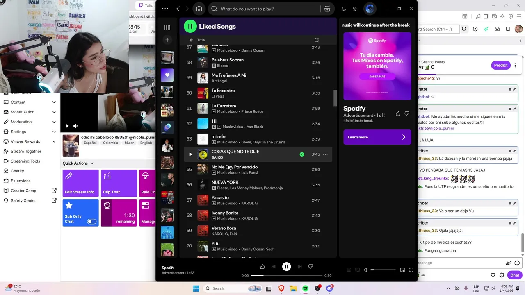This screenshot has height=295, width=525.
Task: Toggle Sub Only Chat switch
Action: click(91, 222)
